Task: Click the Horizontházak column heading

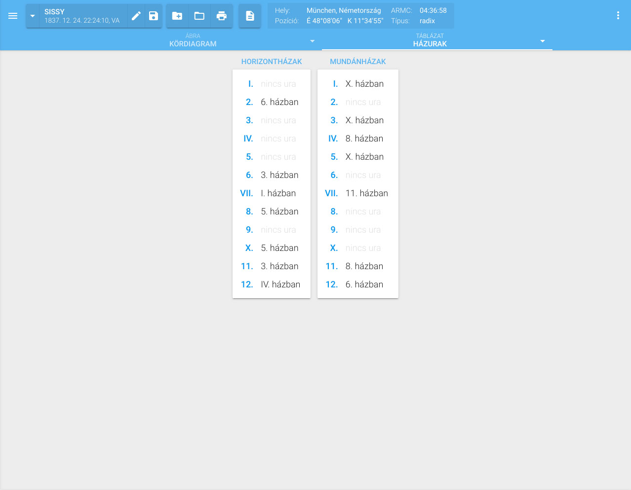Action: pyautogui.click(x=272, y=62)
